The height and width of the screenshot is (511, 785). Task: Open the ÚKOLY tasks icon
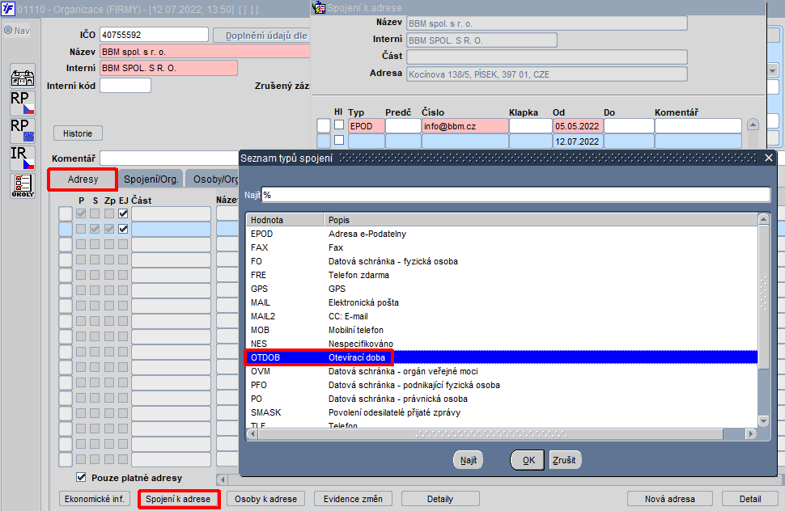coord(23,185)
